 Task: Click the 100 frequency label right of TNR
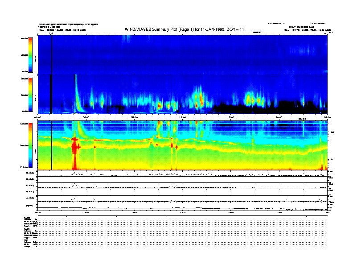point(332,132)
